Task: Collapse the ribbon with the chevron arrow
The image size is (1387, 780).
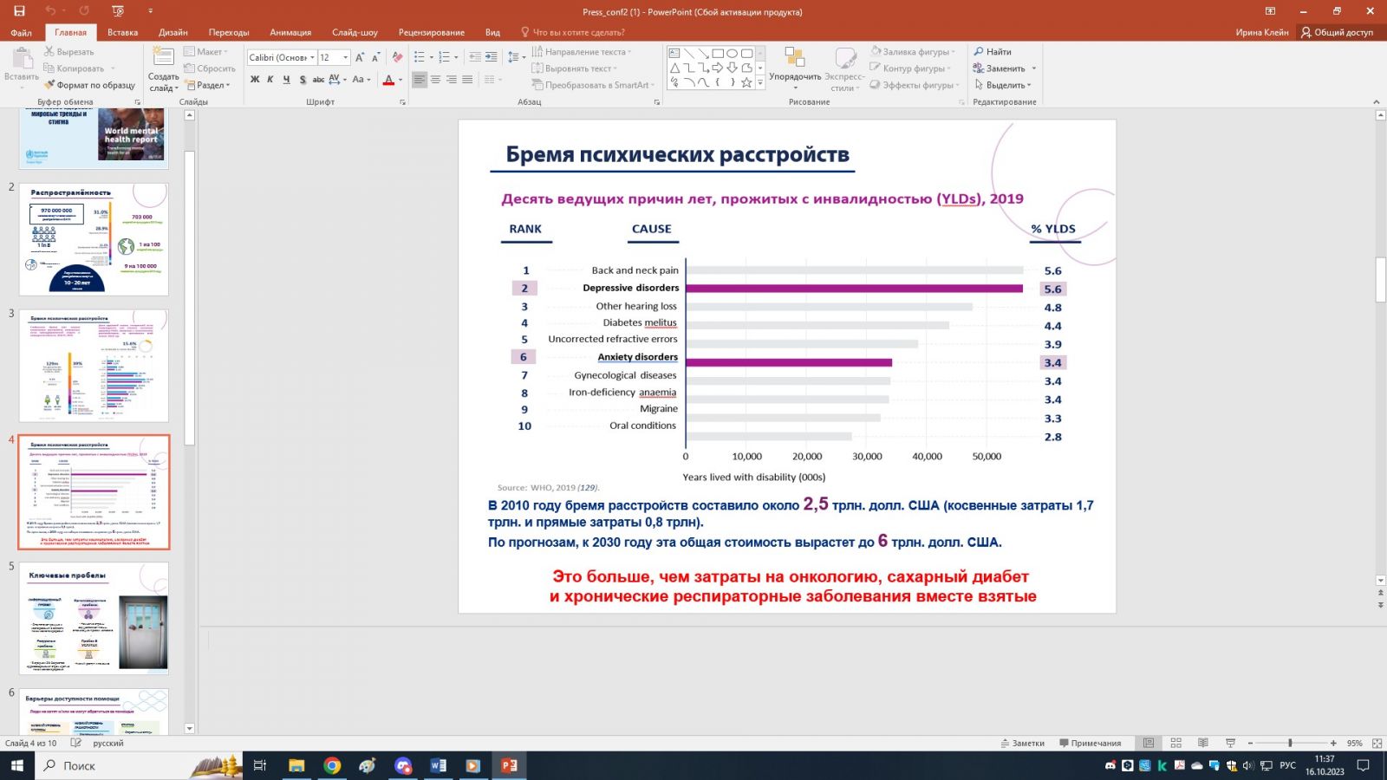Action: tap(1377, 101)
